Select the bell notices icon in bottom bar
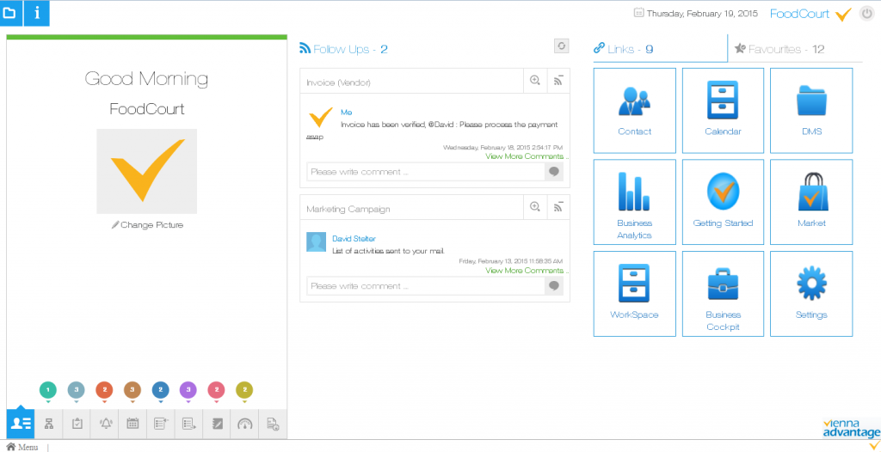The width and height of the screenshot is (881, 452). click(105, 424)
